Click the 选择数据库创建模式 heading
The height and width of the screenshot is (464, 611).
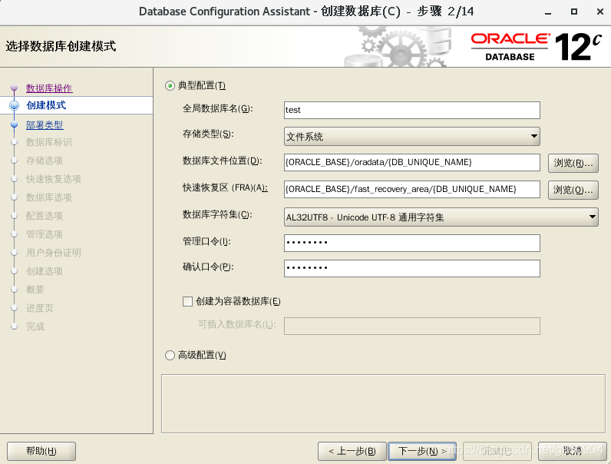(x=61, y=46)
